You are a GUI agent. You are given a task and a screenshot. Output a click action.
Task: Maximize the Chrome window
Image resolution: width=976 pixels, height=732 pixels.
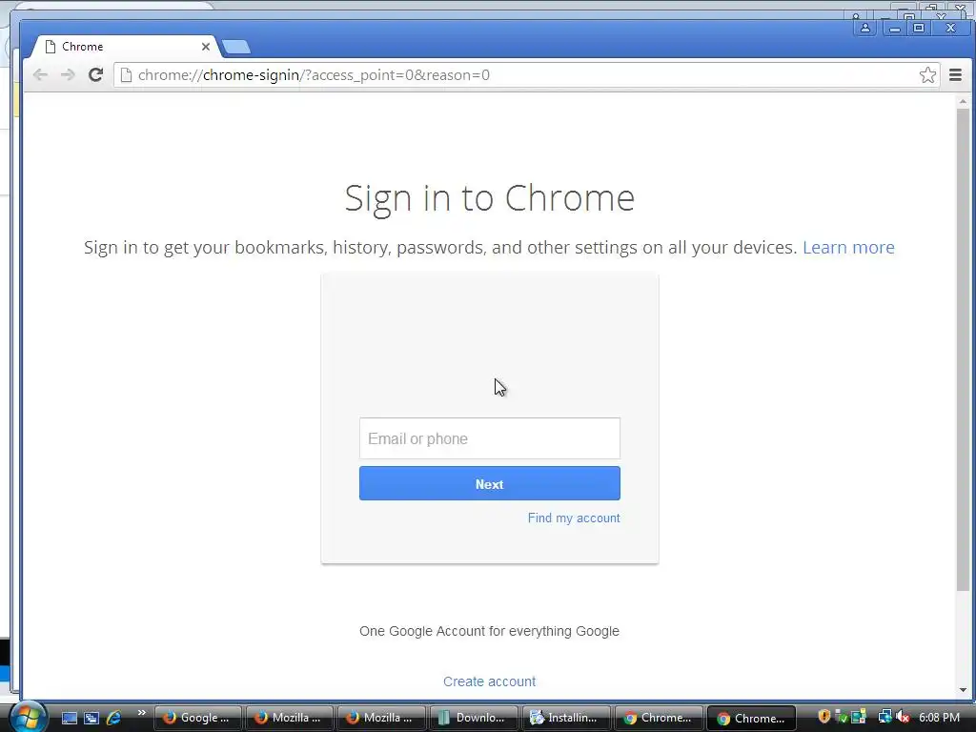[x=919, y=28]
